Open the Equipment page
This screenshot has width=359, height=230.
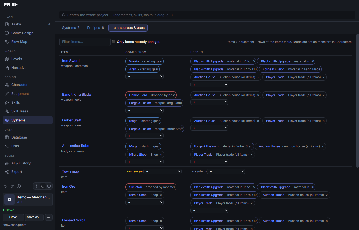pos(27,94)
